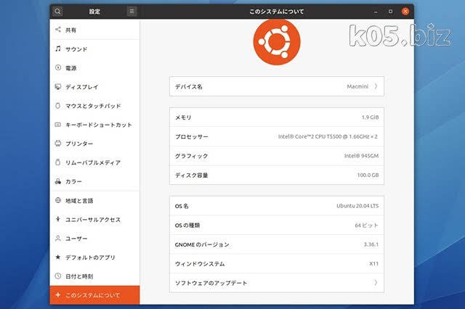Click the accessibility icon for ユニバーサルアクセス

tap(58, 219)
